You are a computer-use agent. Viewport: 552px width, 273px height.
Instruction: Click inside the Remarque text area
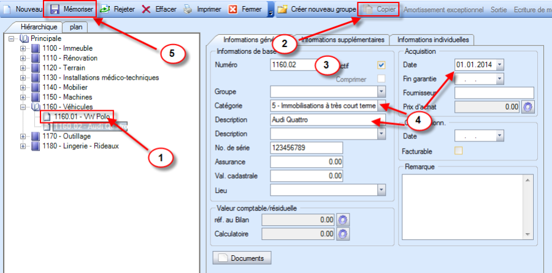coord(462,207)
